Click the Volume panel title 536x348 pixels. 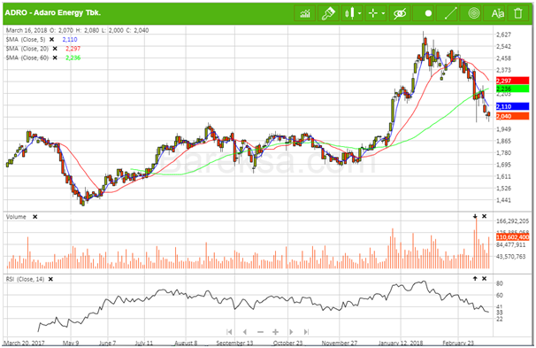(x=16, y=217)
